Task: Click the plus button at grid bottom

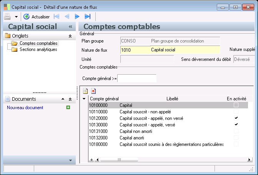Action: pos(92,160)
